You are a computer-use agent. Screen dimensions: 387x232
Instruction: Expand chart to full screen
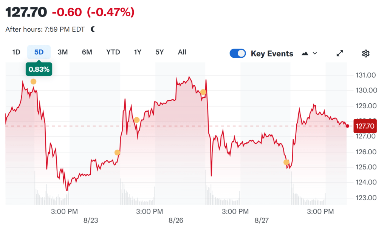[x=340, y=54]
